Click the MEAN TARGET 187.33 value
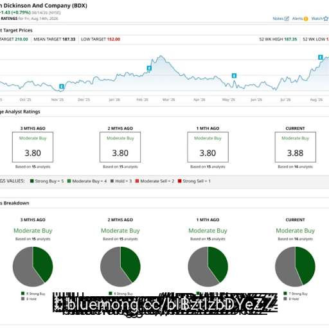This screenshot has width=329, height=329. coord(69,39)
